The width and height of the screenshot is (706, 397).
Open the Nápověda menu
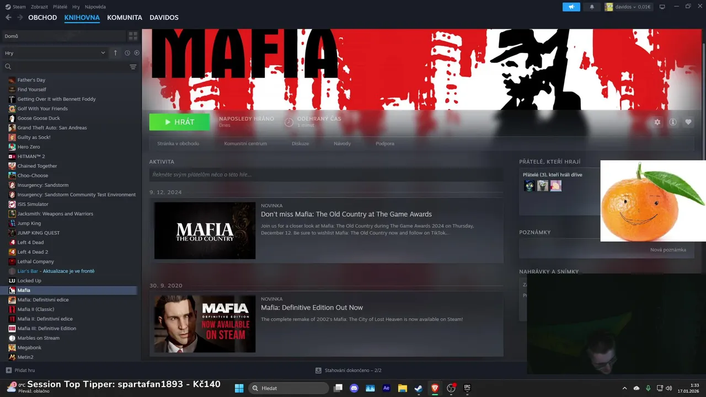click(x=95, y=7)
